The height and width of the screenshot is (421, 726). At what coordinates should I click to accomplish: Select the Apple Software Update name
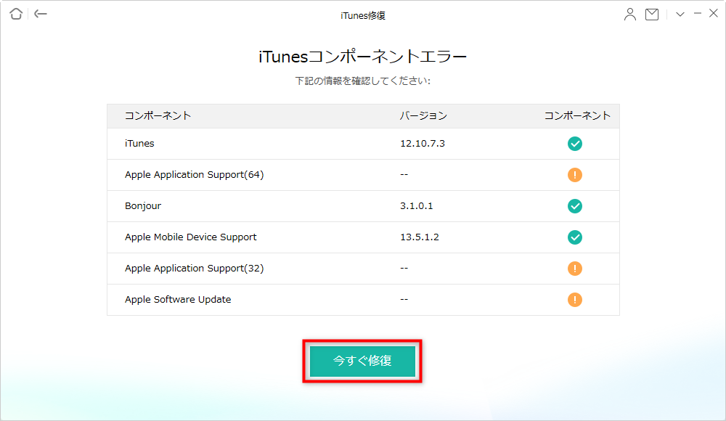178,300
